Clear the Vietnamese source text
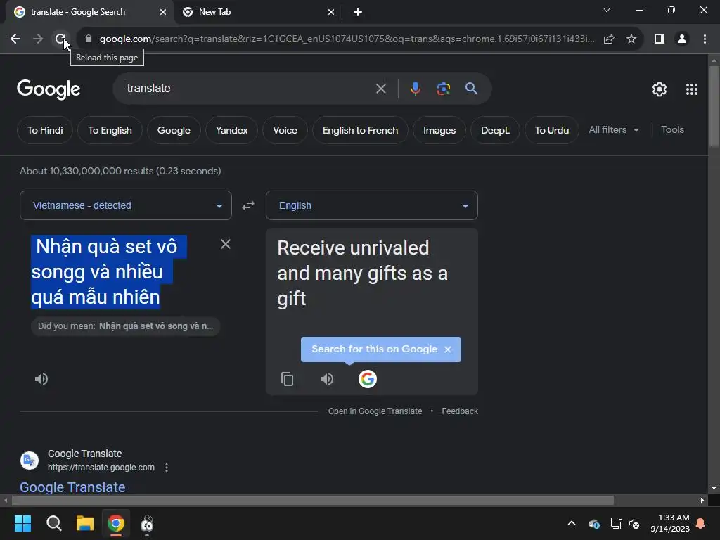 (x=226, y=244)
